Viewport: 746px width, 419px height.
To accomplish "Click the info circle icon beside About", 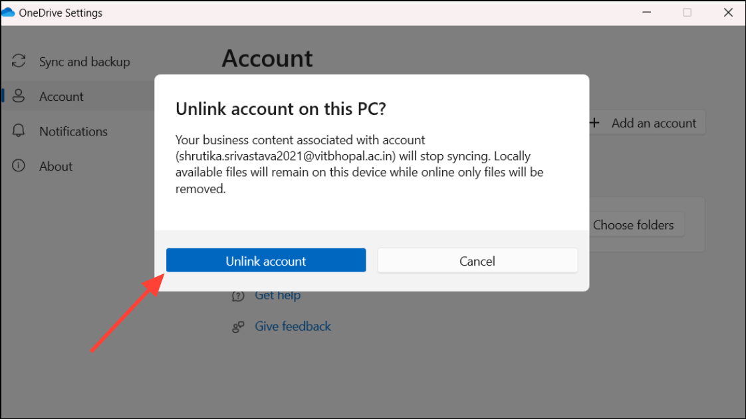I will click(x=19, y=165).
